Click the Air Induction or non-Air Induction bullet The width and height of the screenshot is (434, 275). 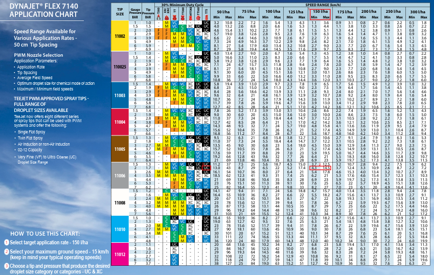click(x=44, y=144)
